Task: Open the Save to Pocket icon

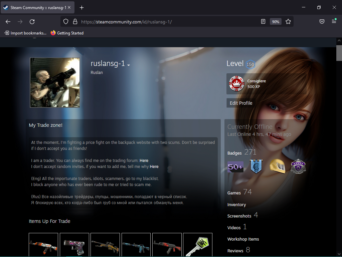Action: click(x=322, y=21)
